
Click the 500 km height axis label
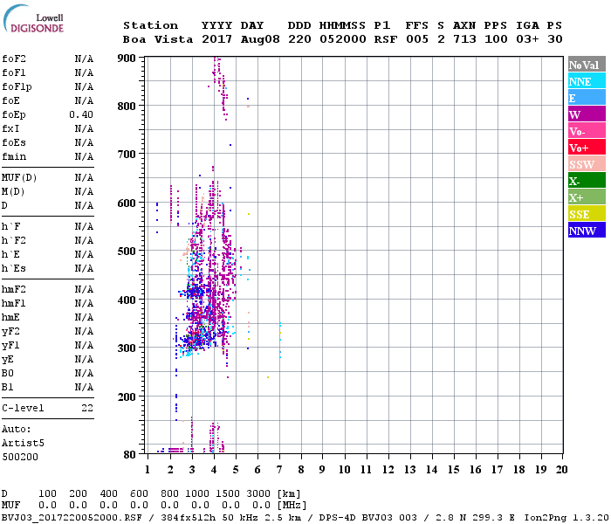coord(127,252)
